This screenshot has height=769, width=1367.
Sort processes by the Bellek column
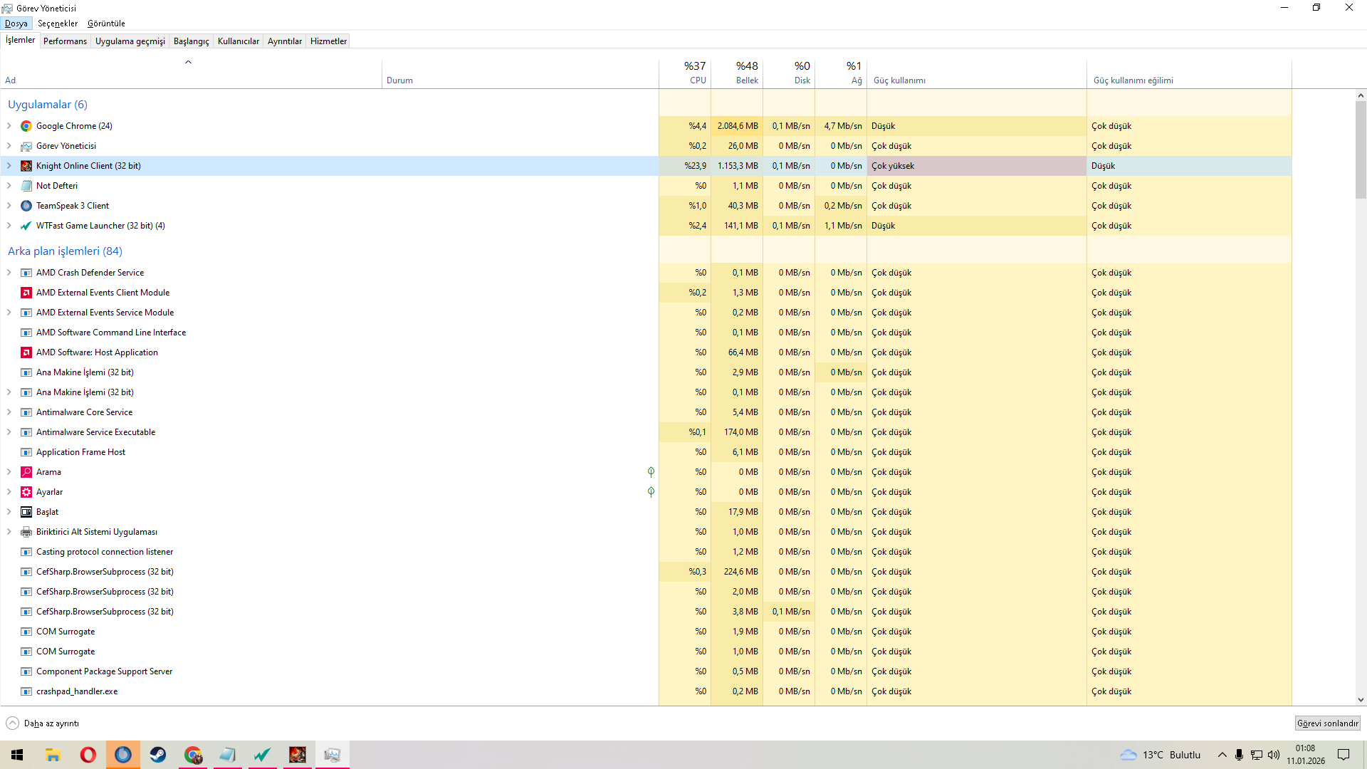click(x=737, y=73)
